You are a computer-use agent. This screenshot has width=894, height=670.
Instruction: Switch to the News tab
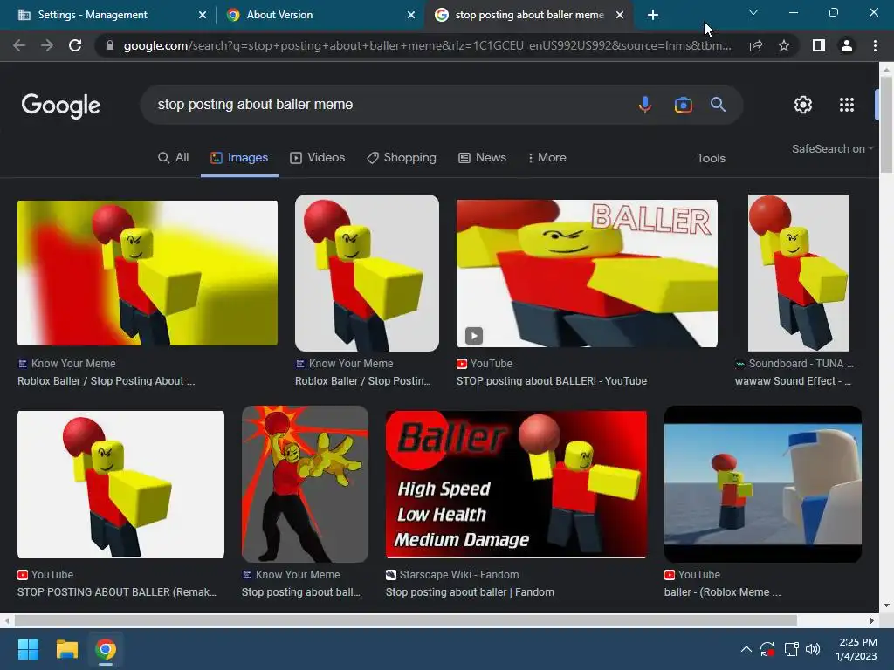(x=482, y=157)
